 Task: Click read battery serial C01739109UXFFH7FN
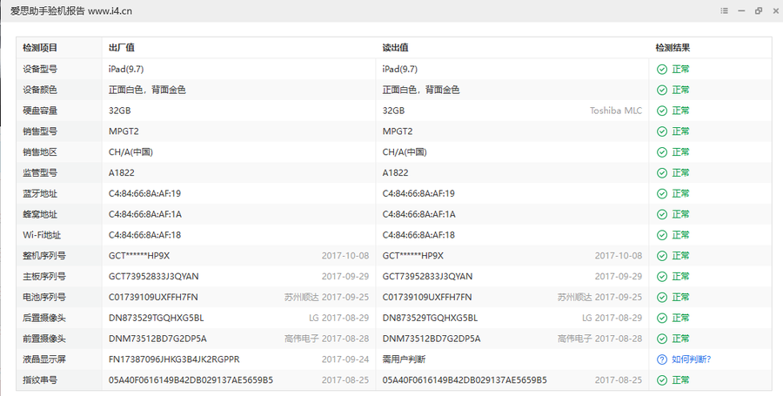click(427, 297)
